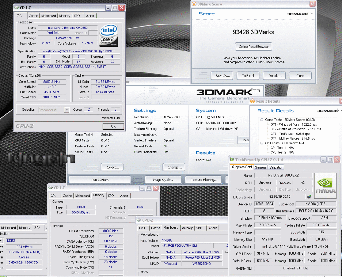Open the Memory tab in top CPU-Z

[x=65, y=16]
